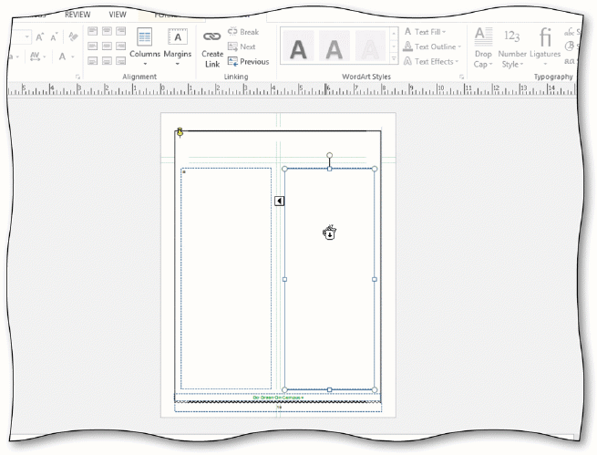Screen dimensions: 597x455
Task: Apply Align Center in Alignment group
Action: 107,47
